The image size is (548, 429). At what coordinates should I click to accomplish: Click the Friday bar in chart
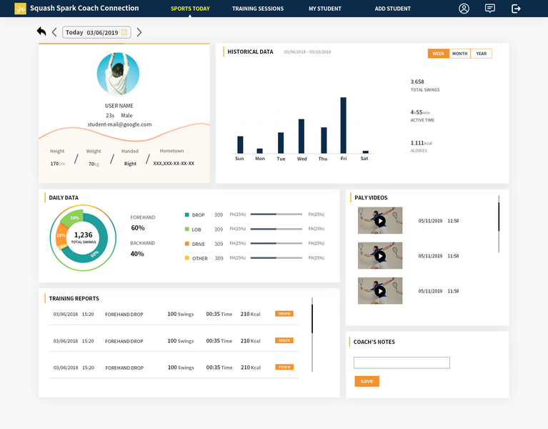pos(344,125)
